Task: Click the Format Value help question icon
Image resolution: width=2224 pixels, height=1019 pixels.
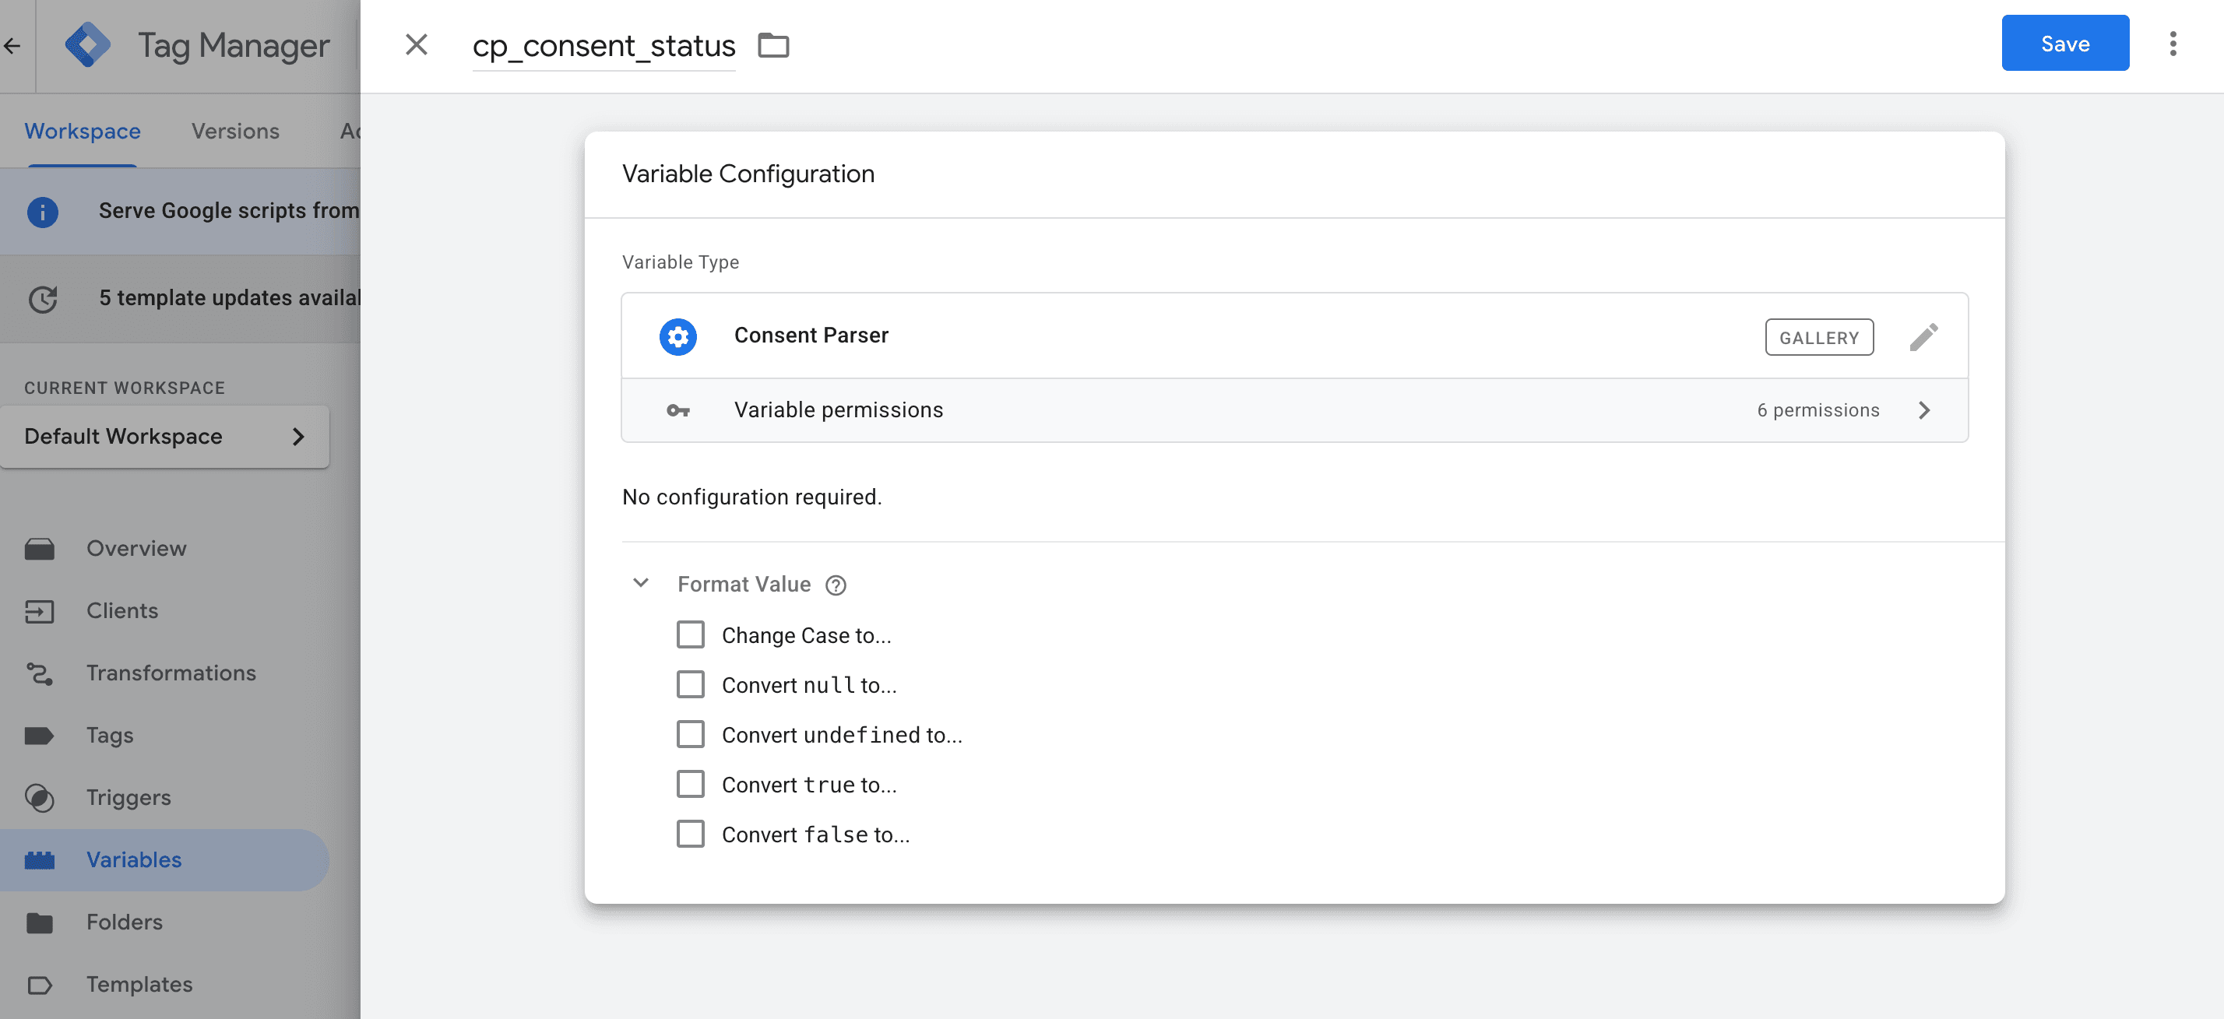Action: 835,585
